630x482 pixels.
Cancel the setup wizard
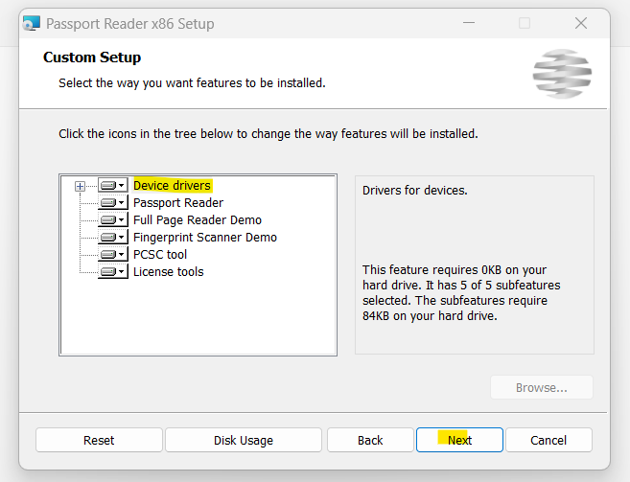pyautogui.click(x=548, y=440)
